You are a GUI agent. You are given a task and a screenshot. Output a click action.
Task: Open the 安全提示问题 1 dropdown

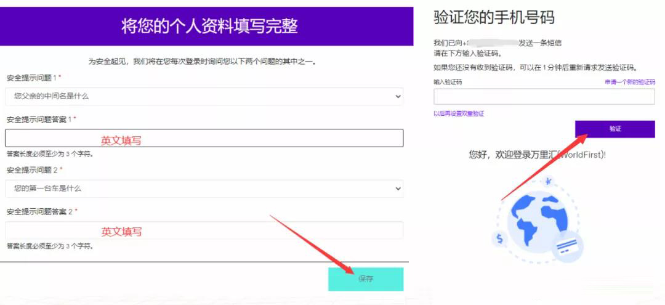tap(204, 96)
